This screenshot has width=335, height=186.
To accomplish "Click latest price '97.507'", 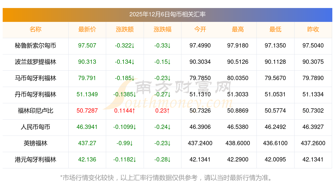I will click(87, 46).
